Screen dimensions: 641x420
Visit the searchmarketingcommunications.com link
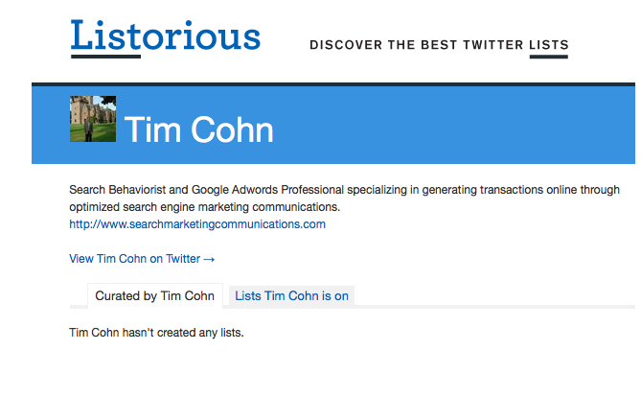point(197,224)
